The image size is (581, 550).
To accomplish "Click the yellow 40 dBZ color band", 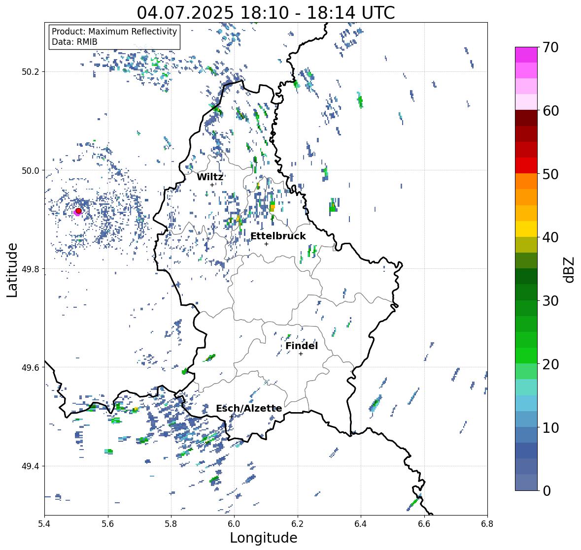I will coord(526,229).
